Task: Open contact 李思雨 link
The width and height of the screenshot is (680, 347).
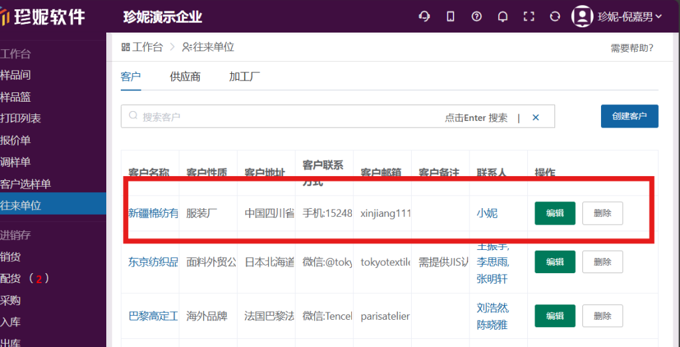Action: (492, 263)
